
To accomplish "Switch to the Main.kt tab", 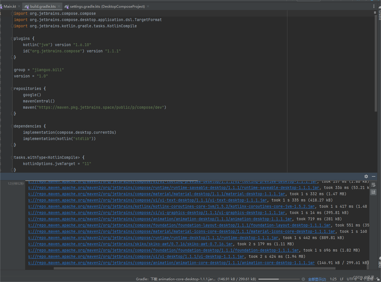I will pos(10,6).
